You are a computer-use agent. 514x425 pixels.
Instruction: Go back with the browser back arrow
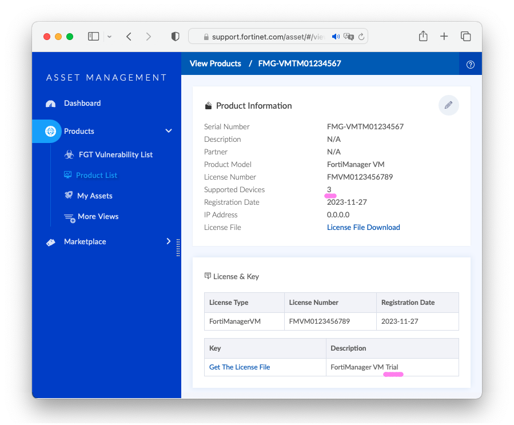tap(129, 37)
